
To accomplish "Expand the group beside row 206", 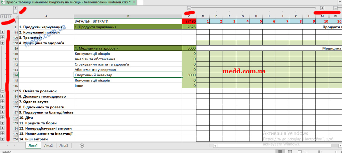I will pos(3,139).
